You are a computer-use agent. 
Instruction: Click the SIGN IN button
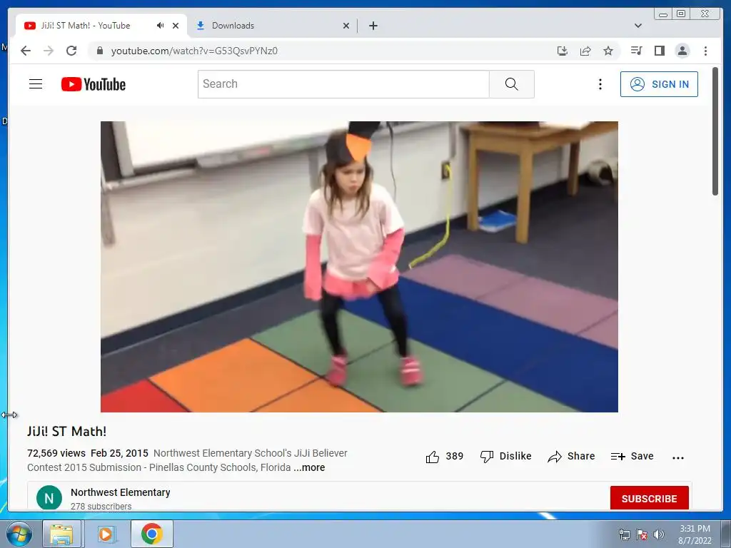pyautogui.click(x=659, y=84)
